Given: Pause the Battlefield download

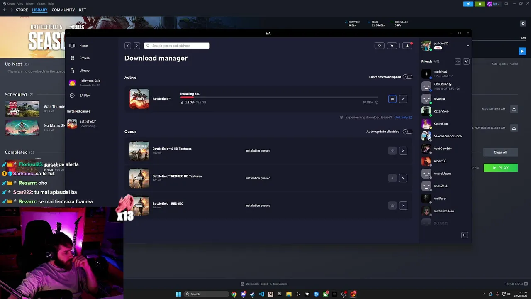Looking at the screenshot, I should (x=392, y=99).
